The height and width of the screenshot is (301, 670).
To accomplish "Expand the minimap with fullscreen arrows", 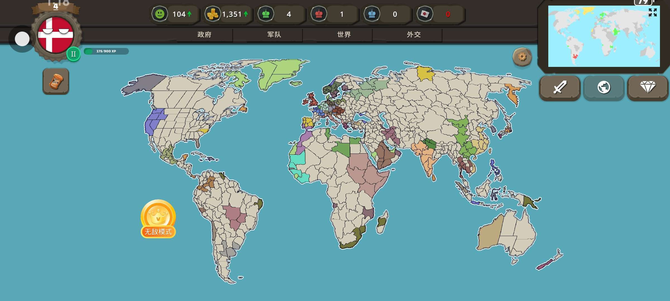I will (652, 12).
